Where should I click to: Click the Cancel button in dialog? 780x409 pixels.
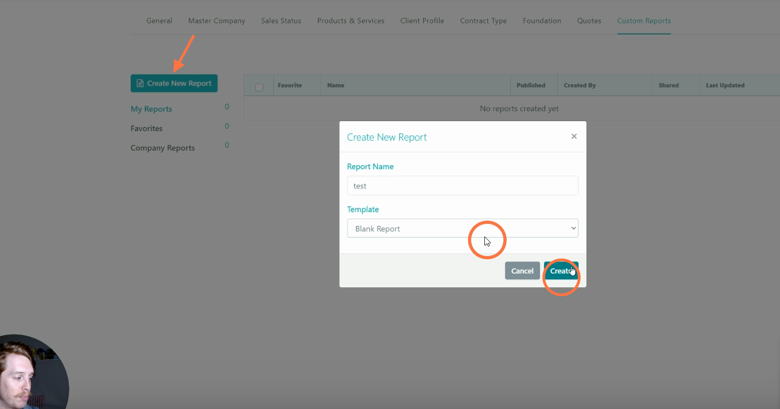click(x=522, y=271)
